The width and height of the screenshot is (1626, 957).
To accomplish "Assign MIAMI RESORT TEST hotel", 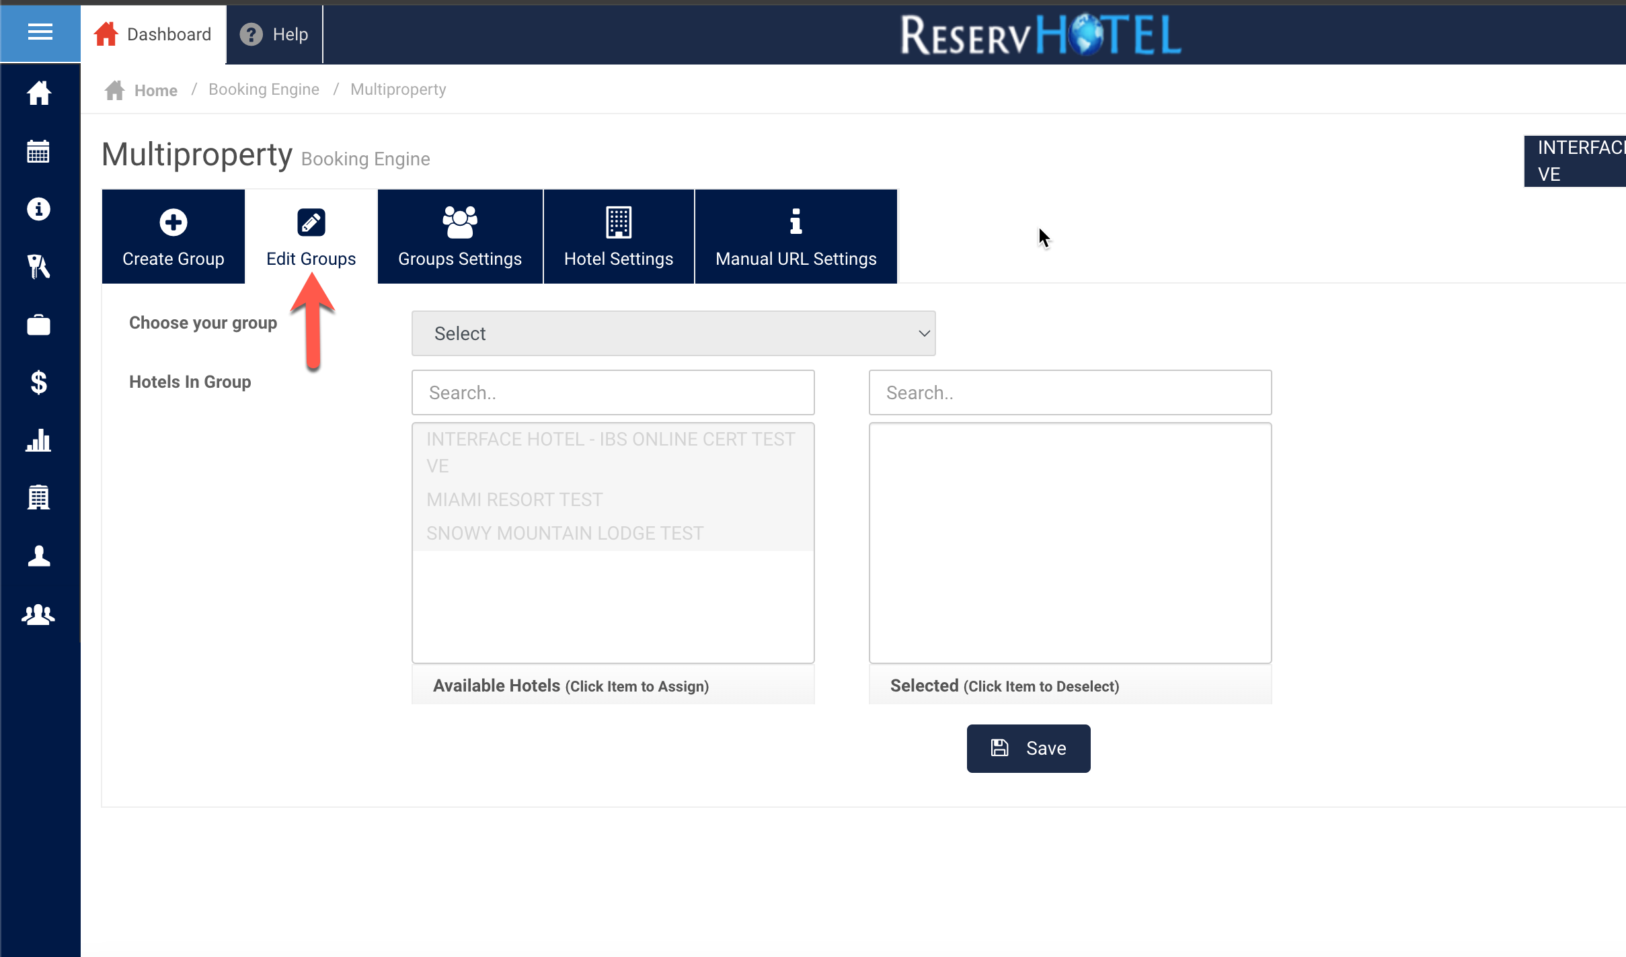I will click(x=514, y=499).
